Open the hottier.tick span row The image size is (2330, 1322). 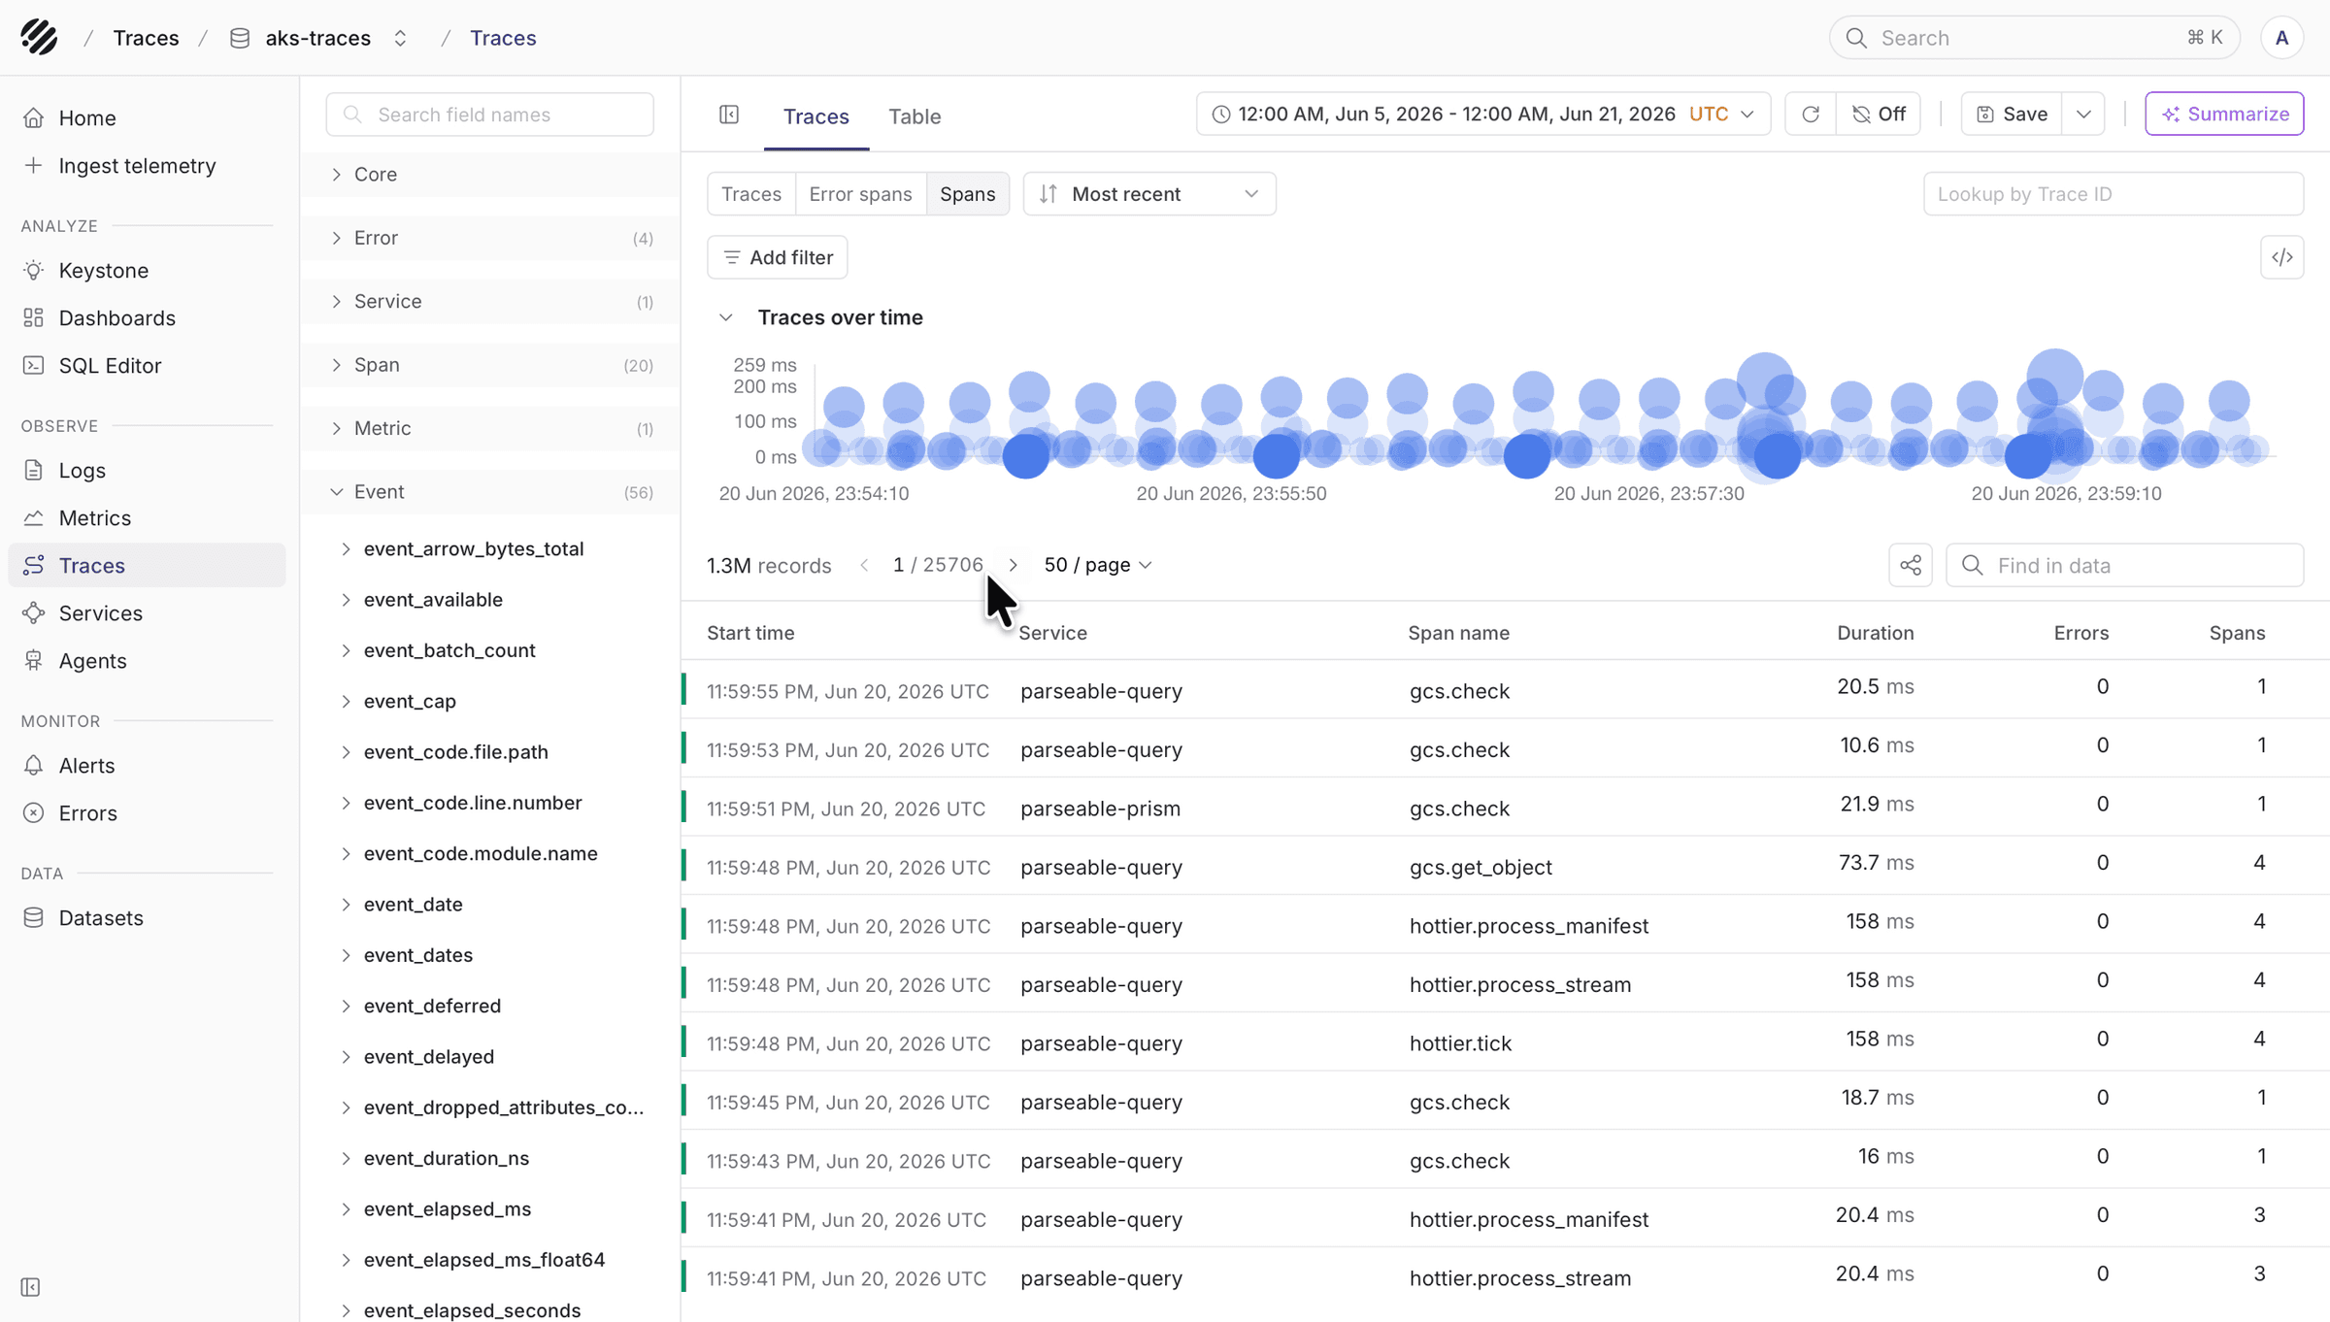(1505, 1042)
